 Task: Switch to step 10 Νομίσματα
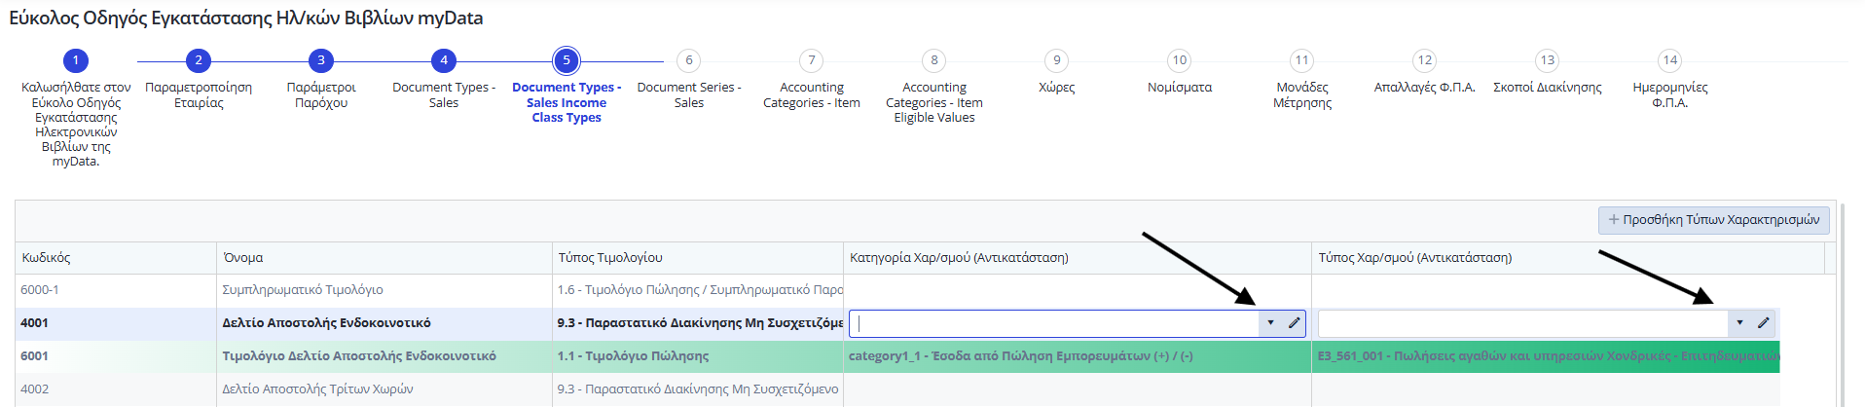pyautogui.click(x=1180, y=60)
